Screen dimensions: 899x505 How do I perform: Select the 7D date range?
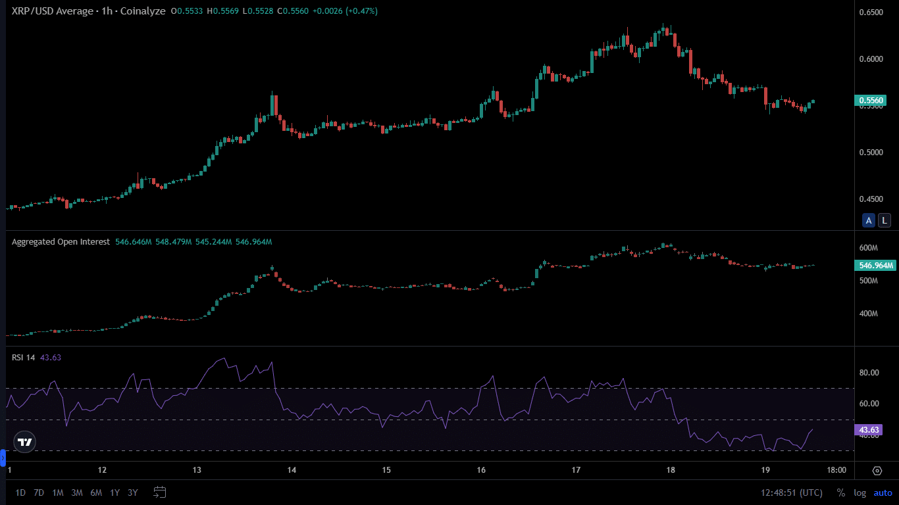(x=39, y=493)
